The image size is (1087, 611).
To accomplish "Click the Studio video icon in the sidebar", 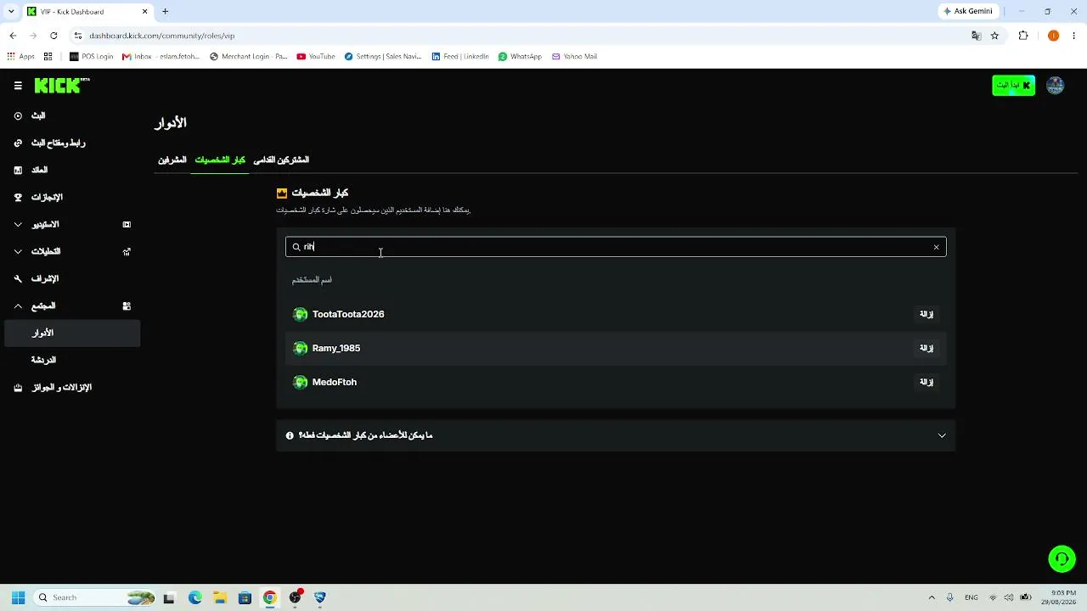I will [127, 224].
